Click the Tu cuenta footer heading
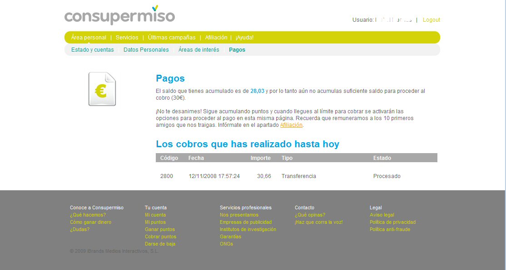This screenshot has width=506, height=270. click(x=155, y=207)
